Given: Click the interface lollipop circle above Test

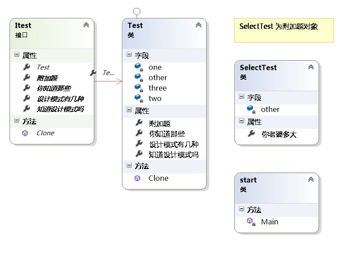Looking at the screenshot, I should pyautogui.click(x=137, y=12).
